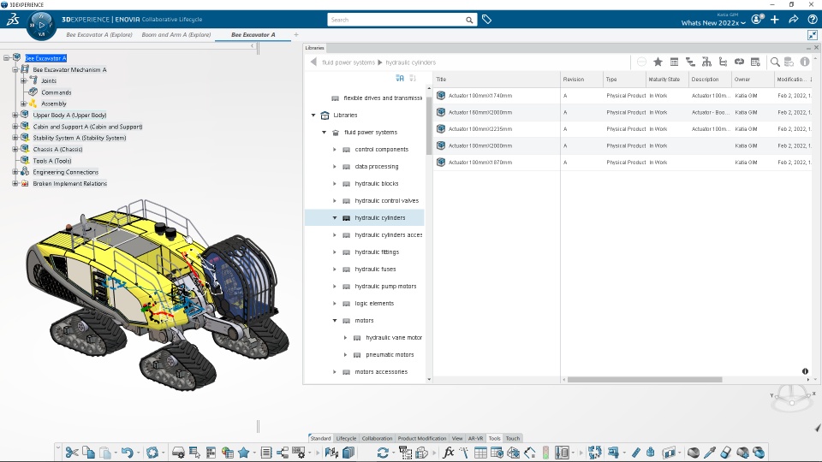Toggle the fullscreen expand icon at top right
The height and width of the screenshot is (462, 822).
pyautogui.click(x=812, y=34)
